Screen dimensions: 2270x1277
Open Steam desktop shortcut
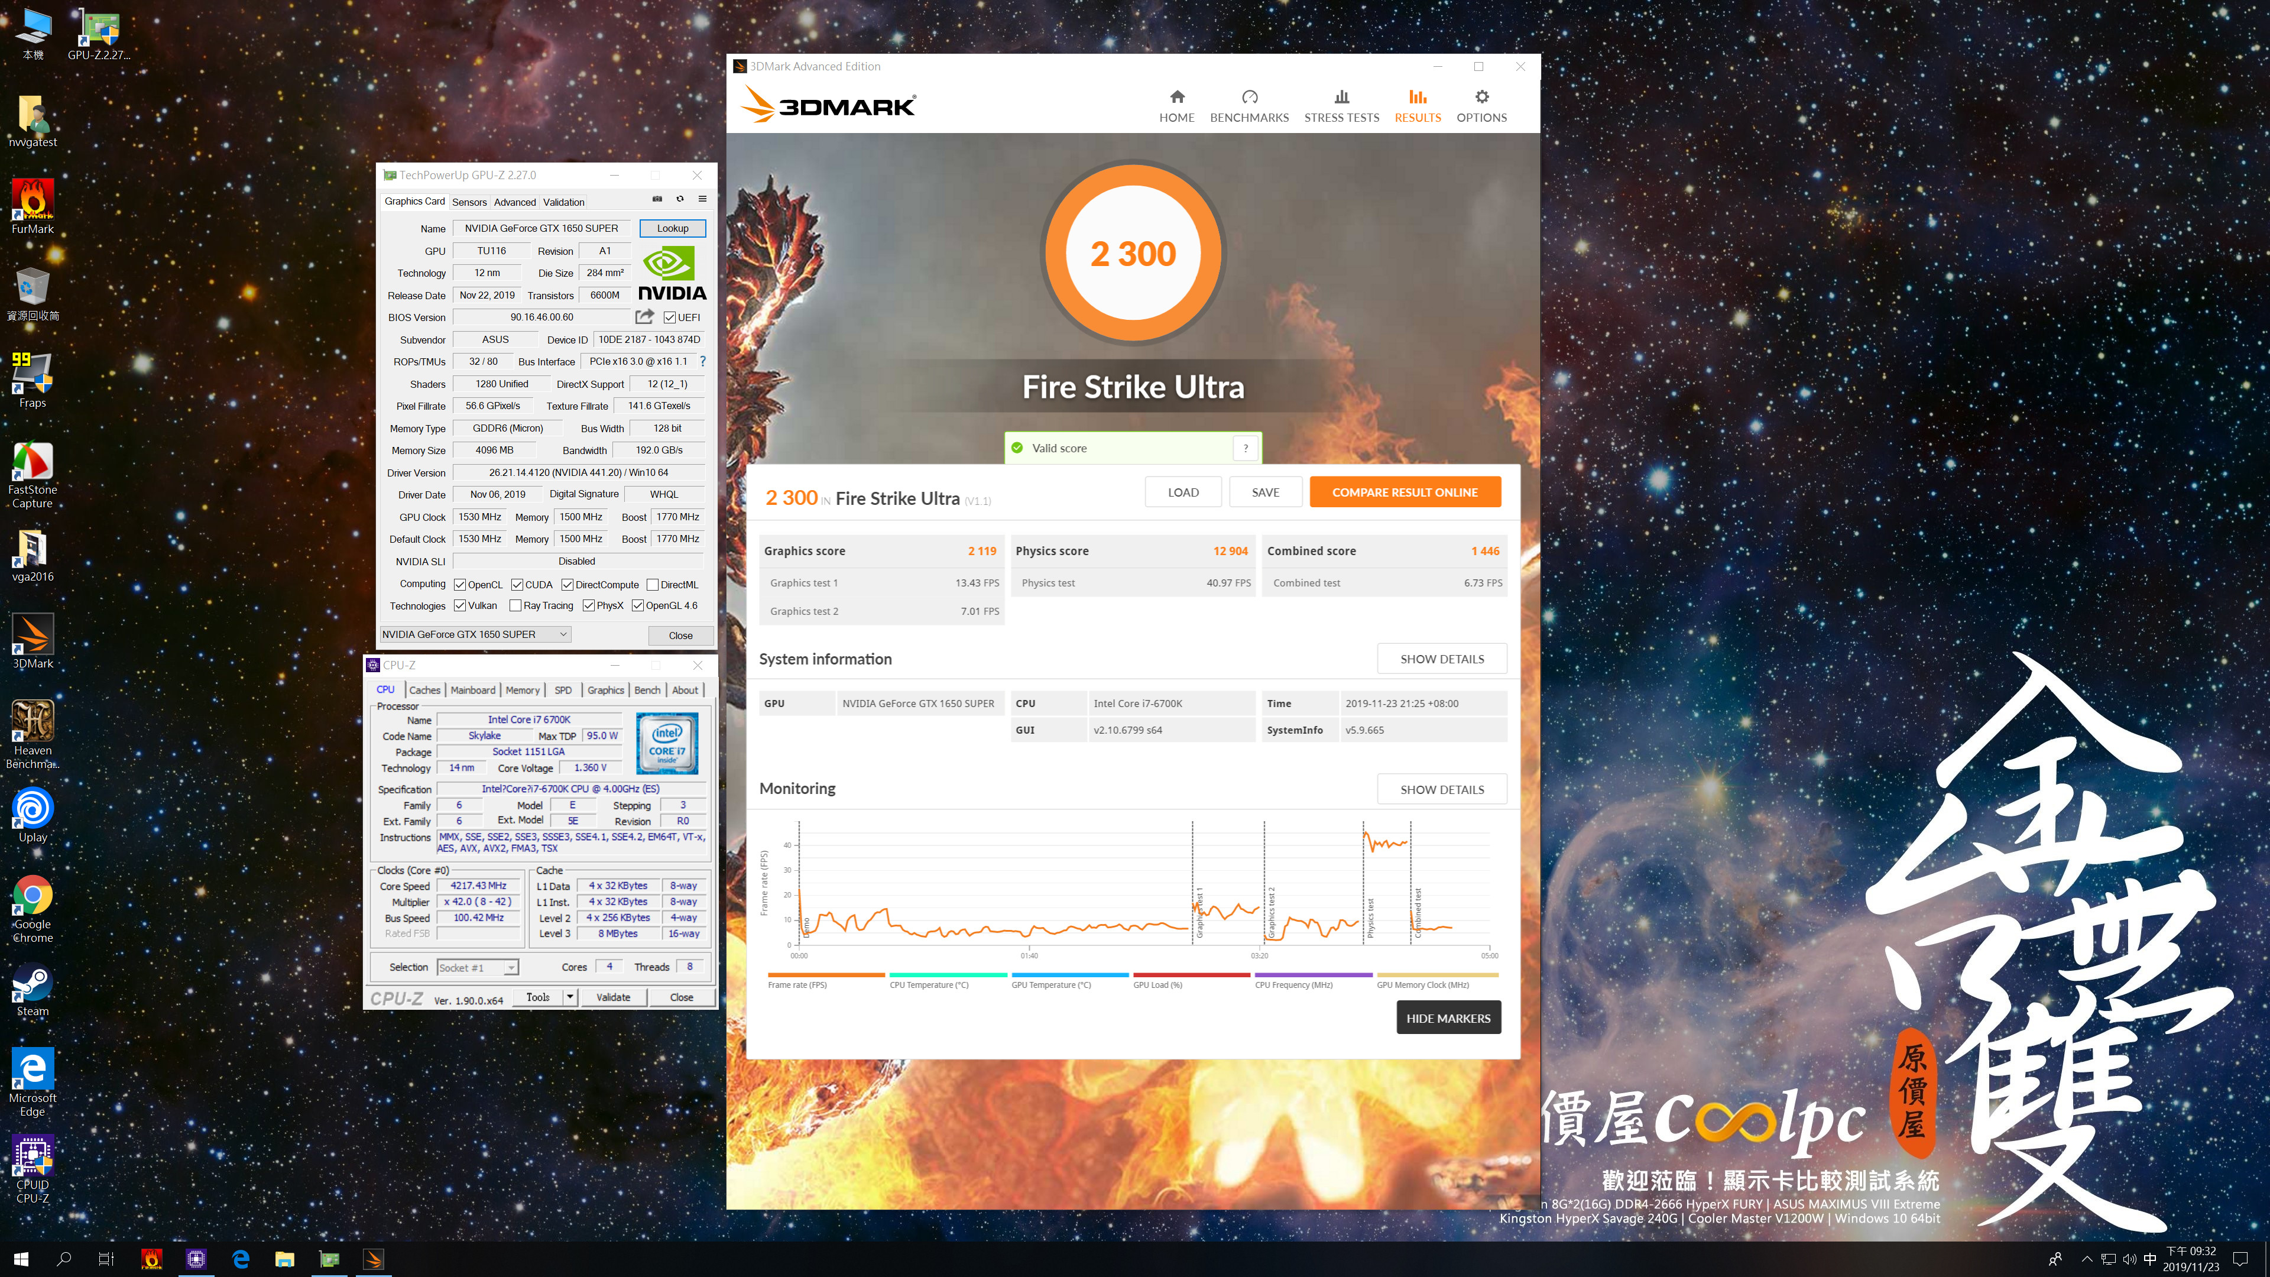point(33,990)
